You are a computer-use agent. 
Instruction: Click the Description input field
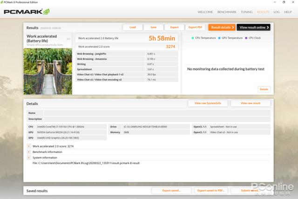[157, 119]
